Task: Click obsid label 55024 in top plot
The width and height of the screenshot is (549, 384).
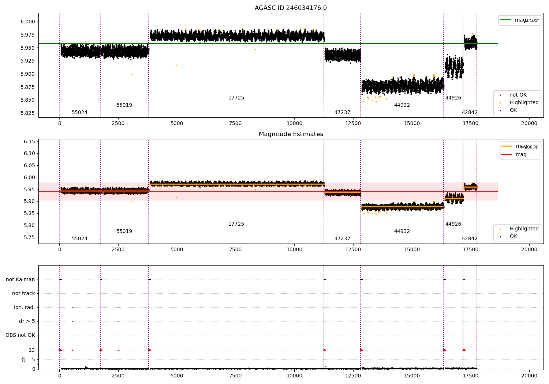Action: tap(79, 113)
